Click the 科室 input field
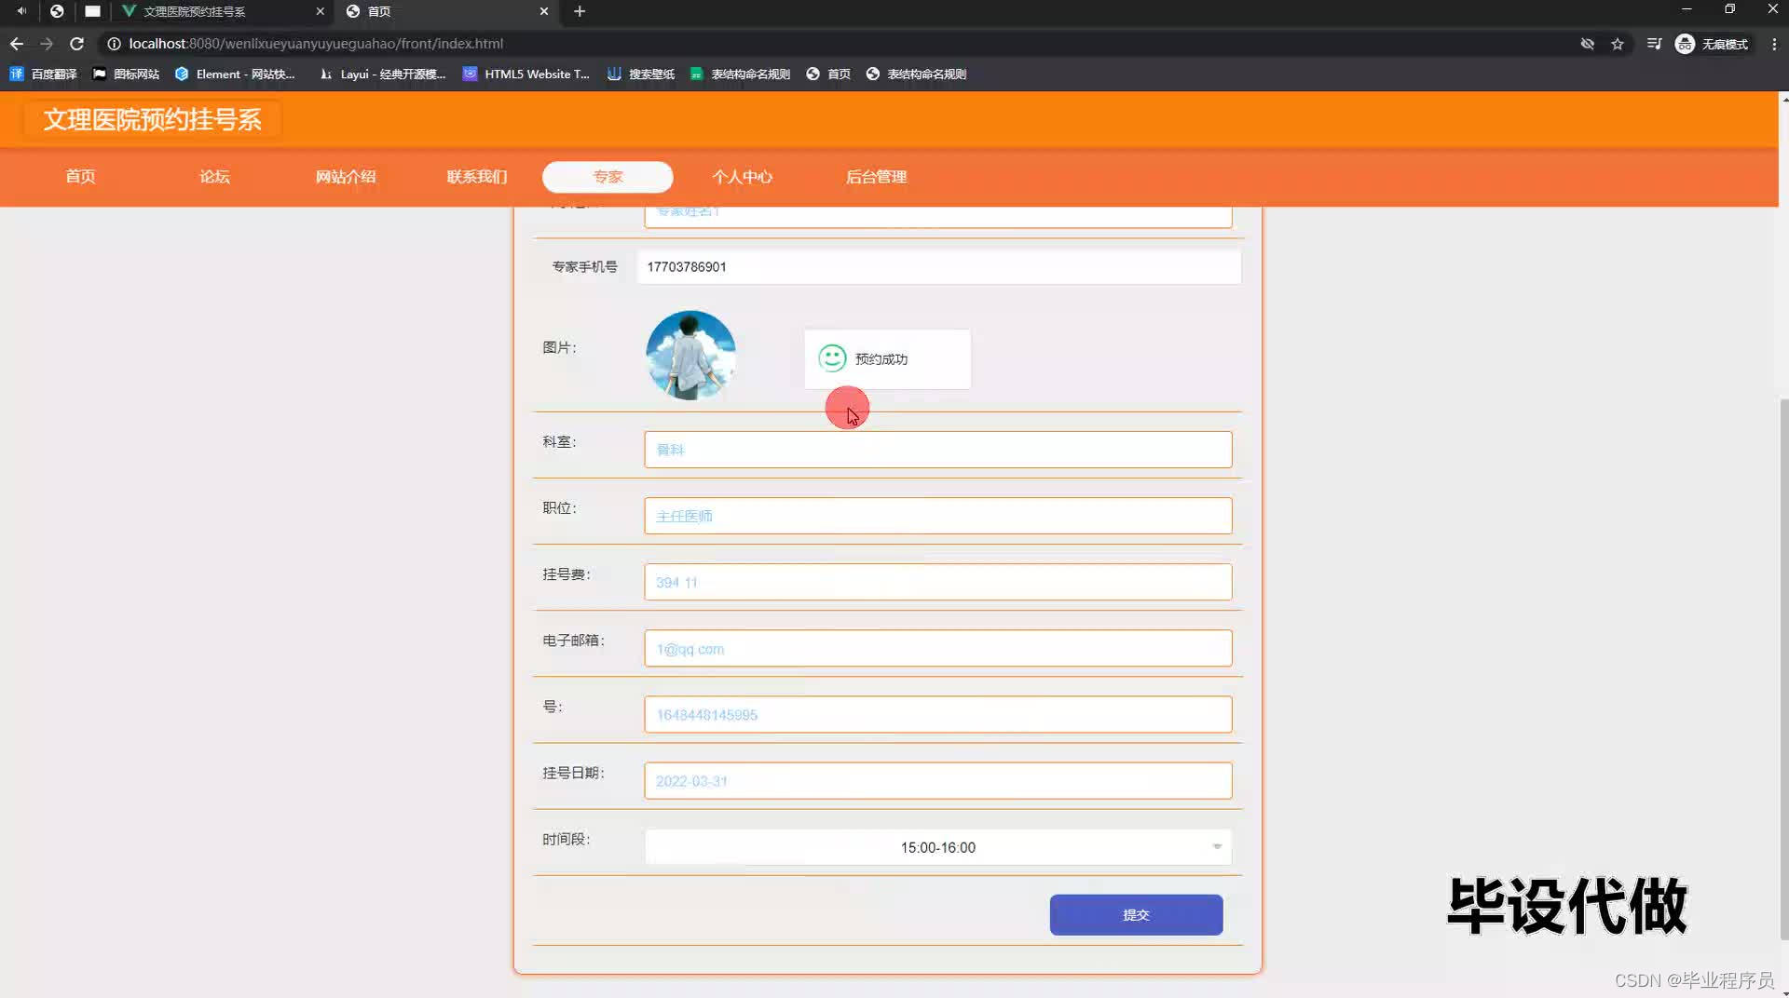The width and height of the screenshot is (1789, 998). pyautogui.click(x=938, y=450)
